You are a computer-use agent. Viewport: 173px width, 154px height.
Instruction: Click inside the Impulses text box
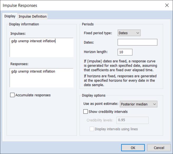coord(41,47)
